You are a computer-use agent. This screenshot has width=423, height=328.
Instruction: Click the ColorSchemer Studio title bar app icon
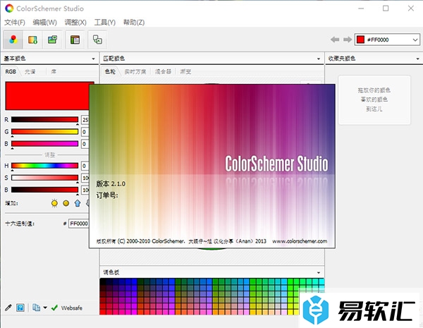[x=9, y=8]
